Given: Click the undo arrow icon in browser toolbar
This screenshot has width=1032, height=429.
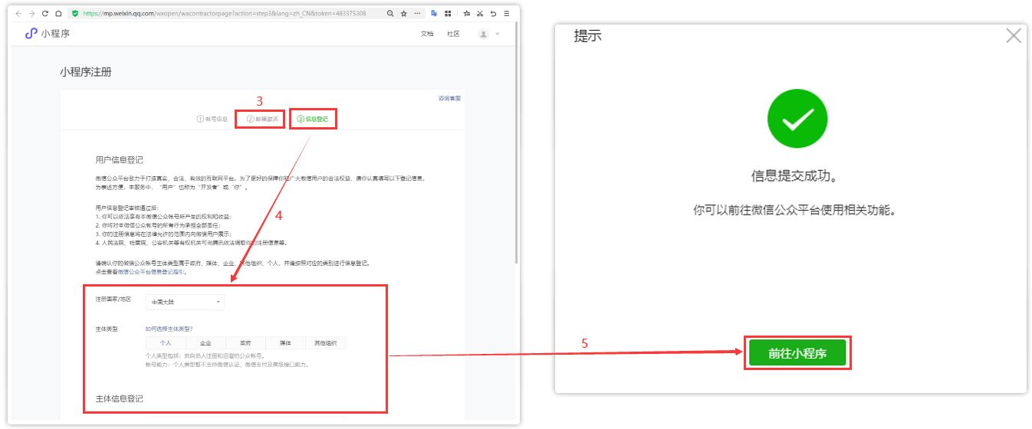Looking at the screenshot, I should tap(493, 14).
